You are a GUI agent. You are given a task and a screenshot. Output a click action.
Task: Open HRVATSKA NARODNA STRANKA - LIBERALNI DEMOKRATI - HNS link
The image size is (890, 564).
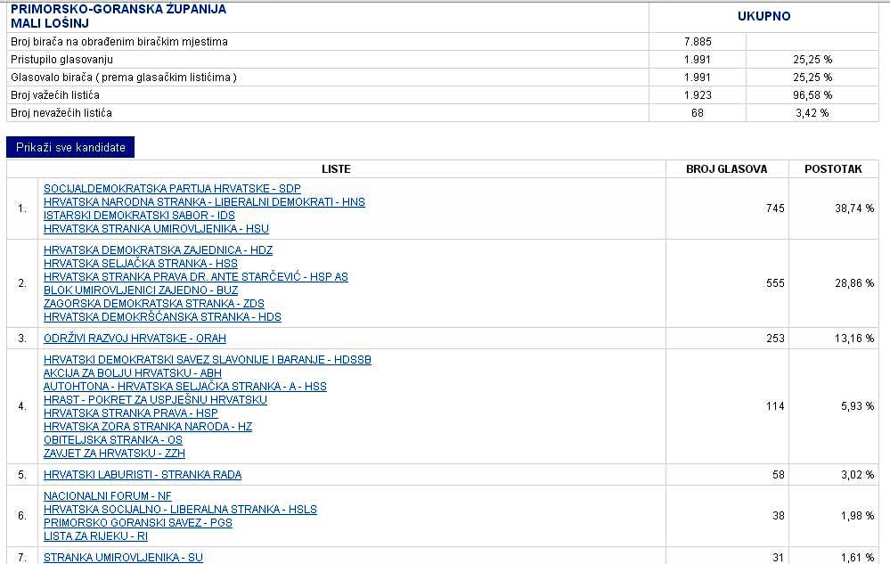tap(204, 202)
